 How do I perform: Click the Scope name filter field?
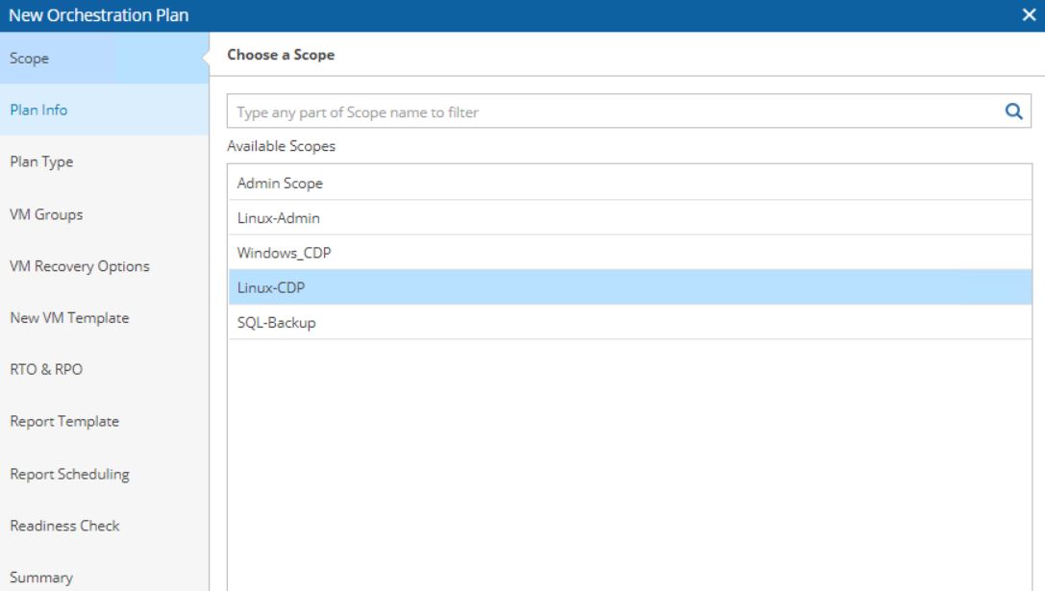[x=629, y=111]
